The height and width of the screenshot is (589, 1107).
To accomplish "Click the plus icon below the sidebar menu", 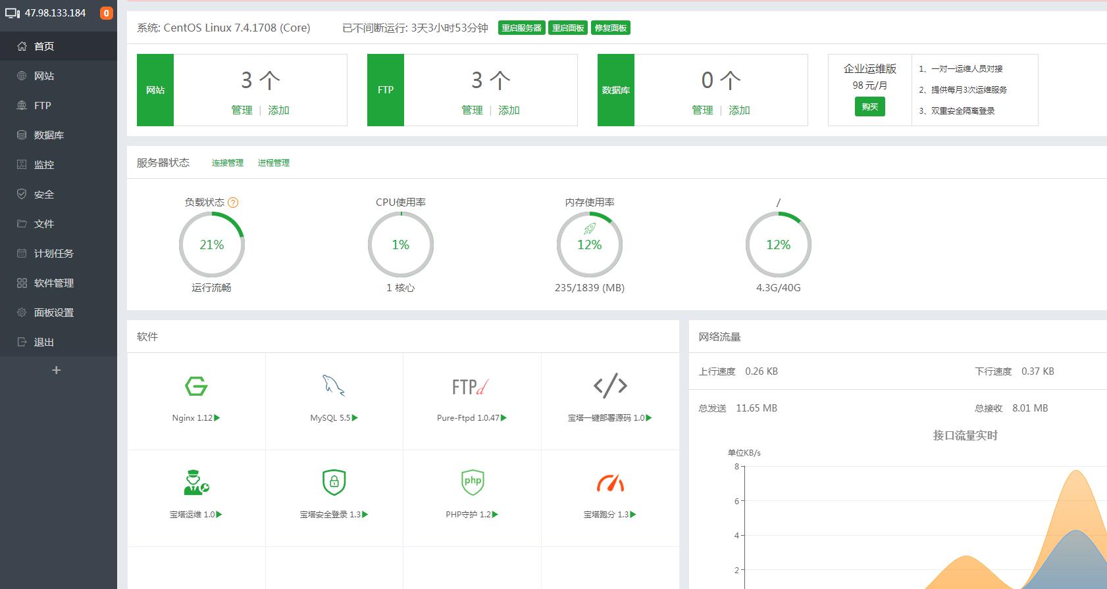I will point(56,370).
